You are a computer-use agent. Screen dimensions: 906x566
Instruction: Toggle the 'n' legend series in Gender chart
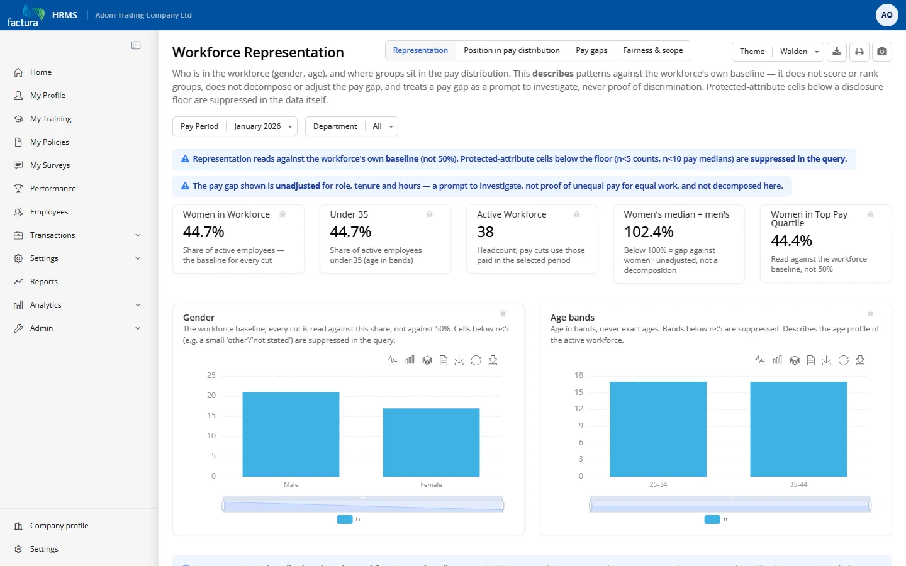click(x=349, y=519)
